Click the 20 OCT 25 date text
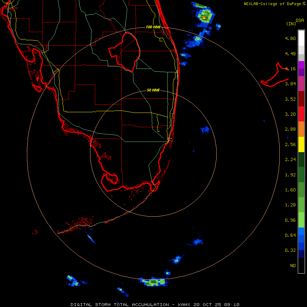This screenshot has height=307, width=307. (208, 305)
